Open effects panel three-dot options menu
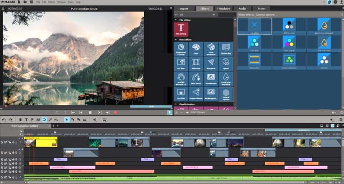344x184 pixels. pos(342,15)
